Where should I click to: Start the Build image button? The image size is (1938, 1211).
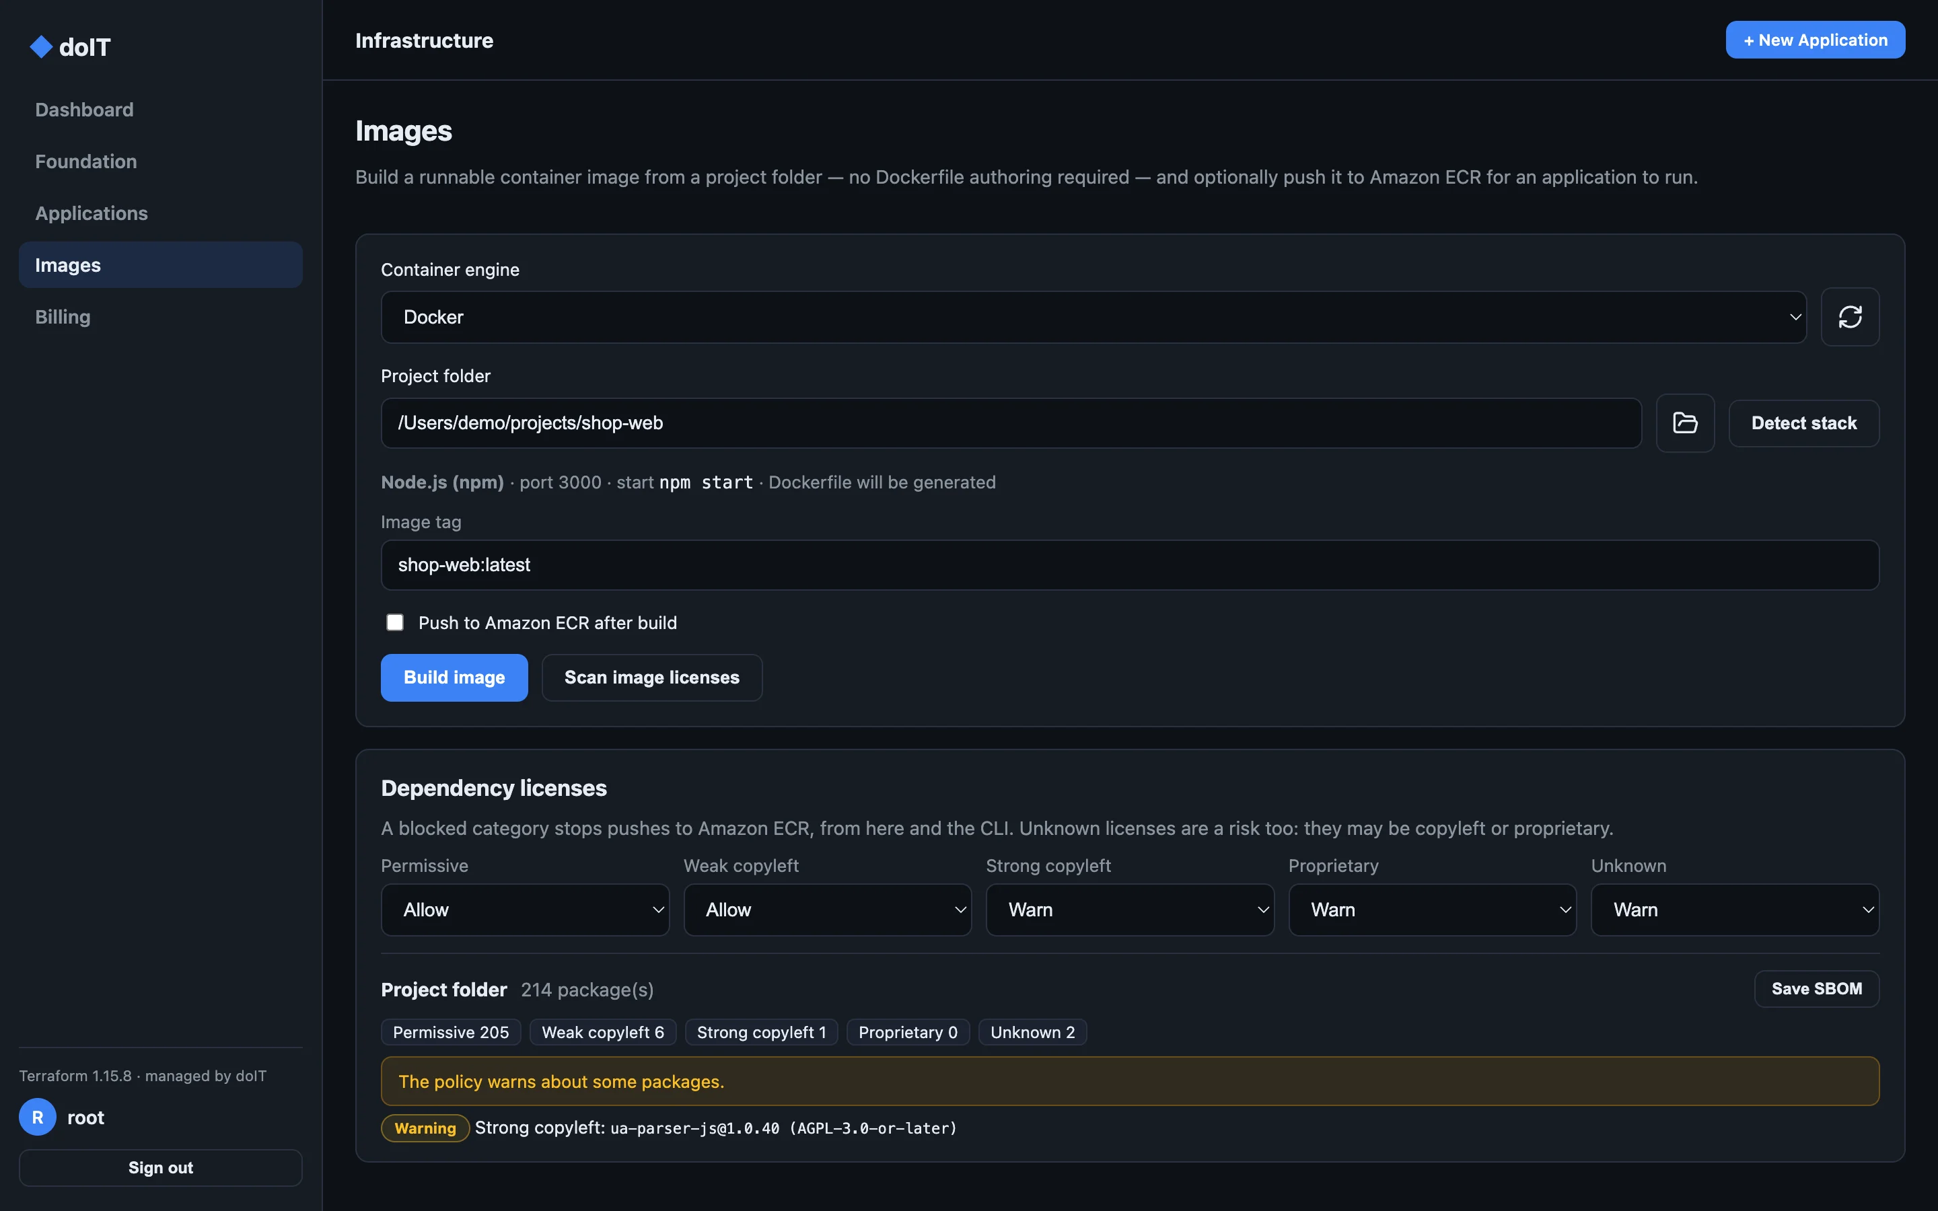click(x=454, y=677)
